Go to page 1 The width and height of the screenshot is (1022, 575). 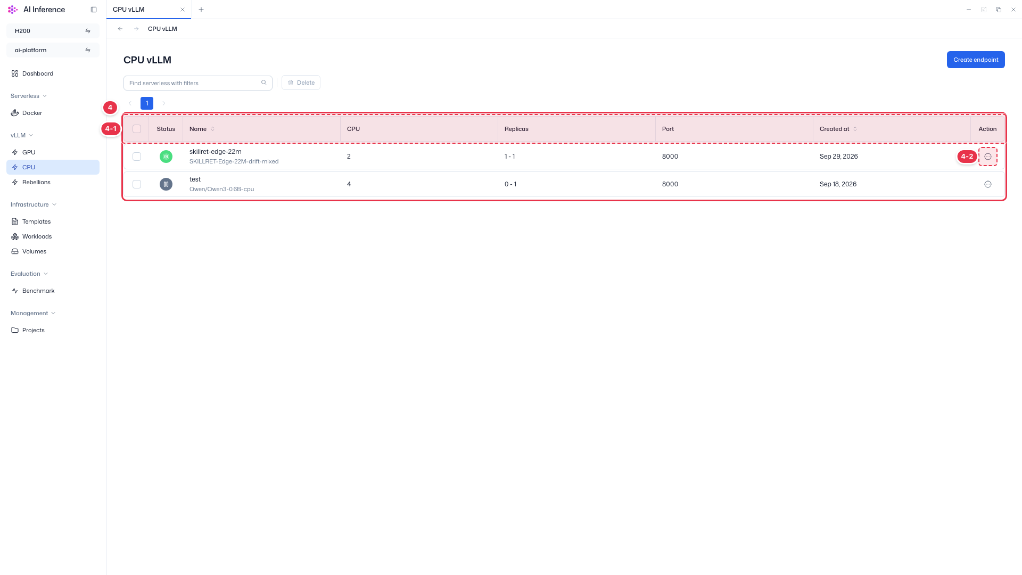point(147,103)
